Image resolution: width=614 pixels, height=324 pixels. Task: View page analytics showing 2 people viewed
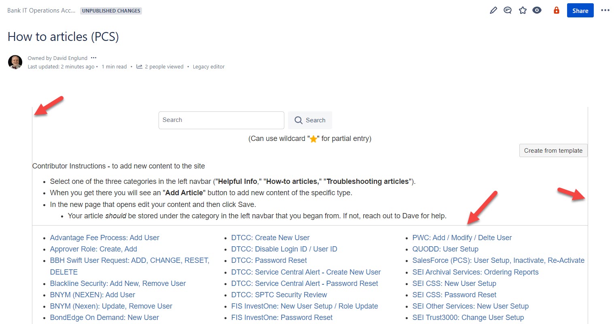tap(160, 66)
